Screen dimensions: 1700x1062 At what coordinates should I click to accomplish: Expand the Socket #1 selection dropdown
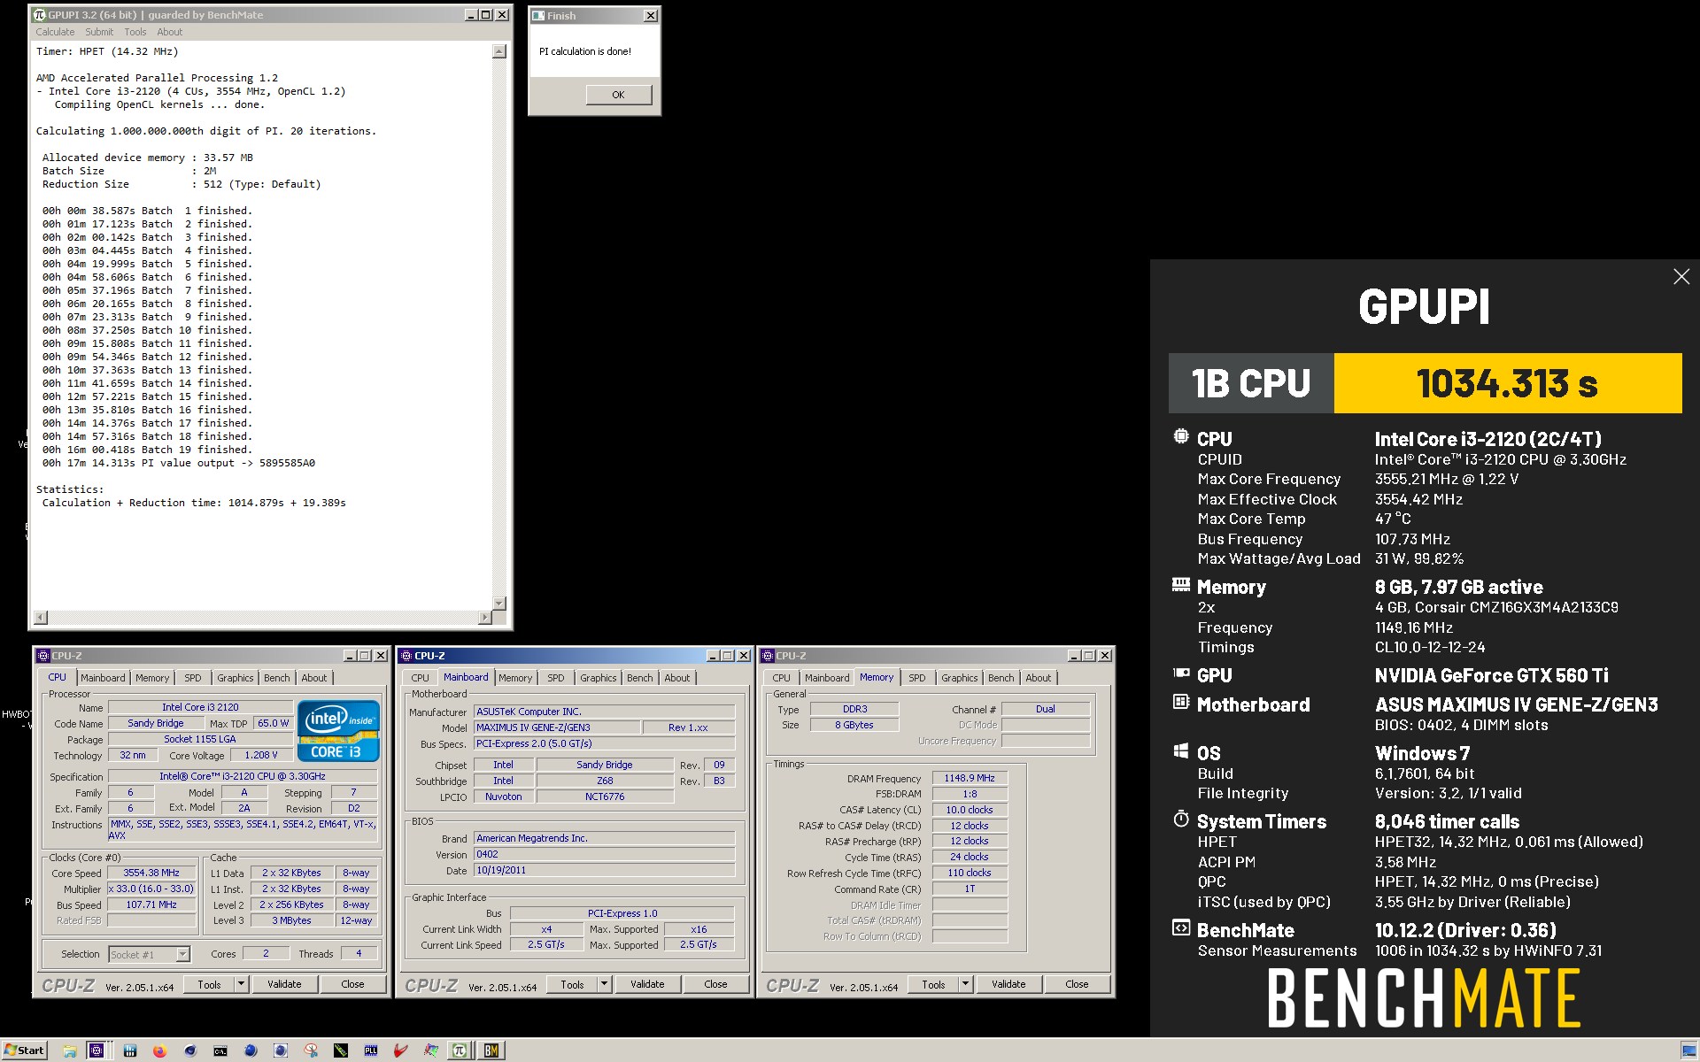pyautogui.click(x=182, y=954)
